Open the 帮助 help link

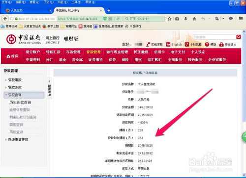pos(211,45)
